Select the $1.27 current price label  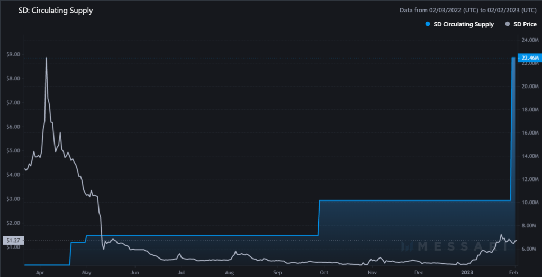coord(13,241)
